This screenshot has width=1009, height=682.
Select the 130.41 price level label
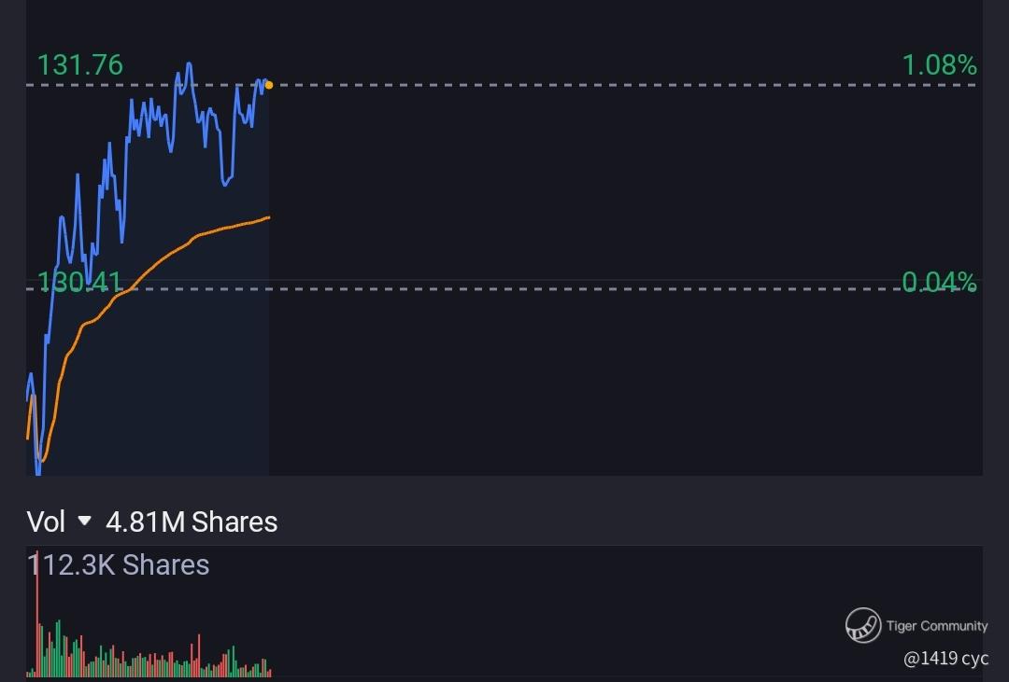[x=79, y=282]
